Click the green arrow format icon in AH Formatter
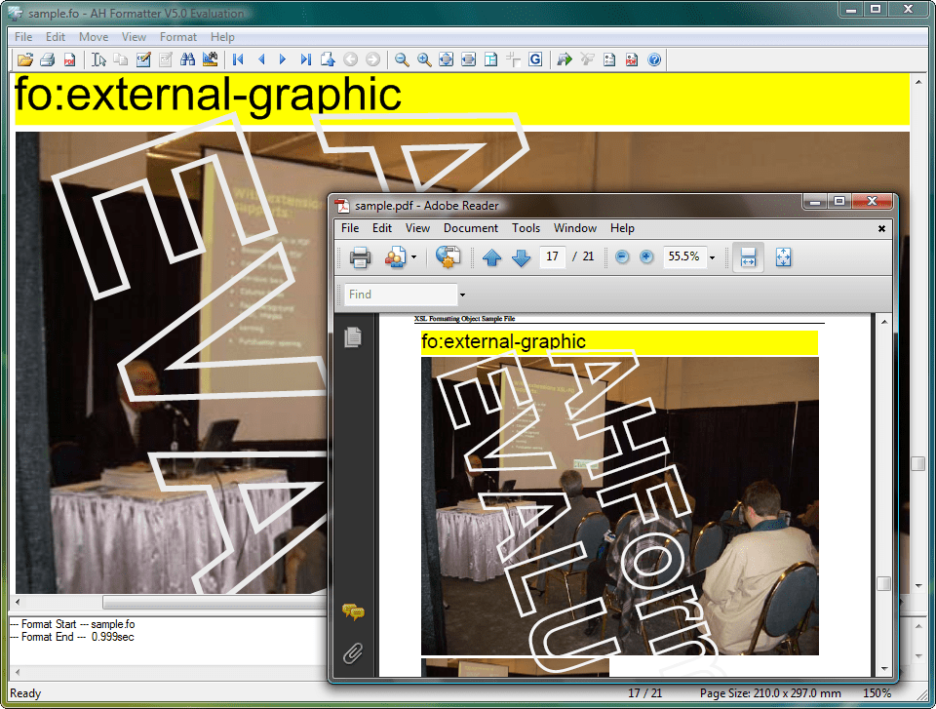936x709 pixels. (565, 59)
